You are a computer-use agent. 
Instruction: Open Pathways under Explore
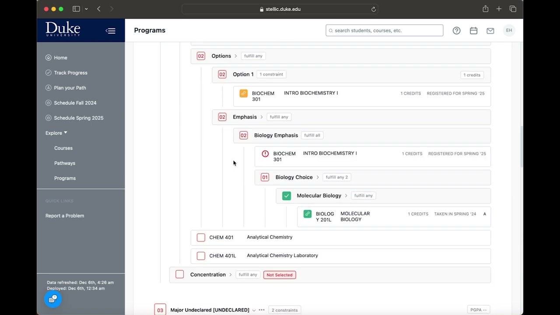pos(65,163)
